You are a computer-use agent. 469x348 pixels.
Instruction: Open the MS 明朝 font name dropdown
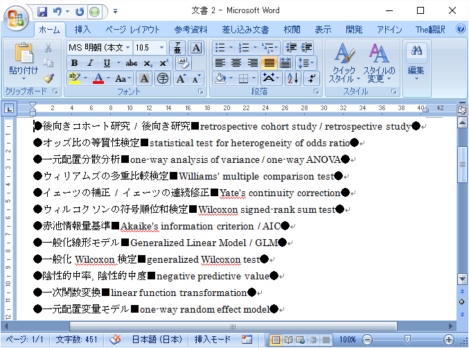pyautogui.click(x=127, y=48)
